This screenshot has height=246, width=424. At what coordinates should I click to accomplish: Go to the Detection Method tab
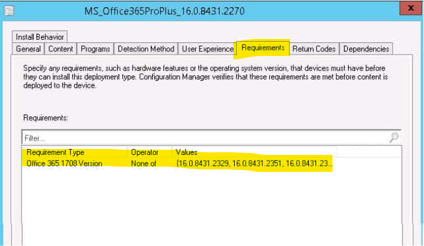146,49
